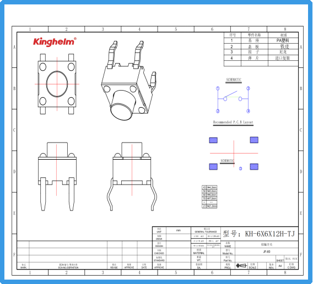Image resolution: width=313 pixels, height=284 pixels.
Task: Click column number '8' on the bottom border
Action: point(285,272)
